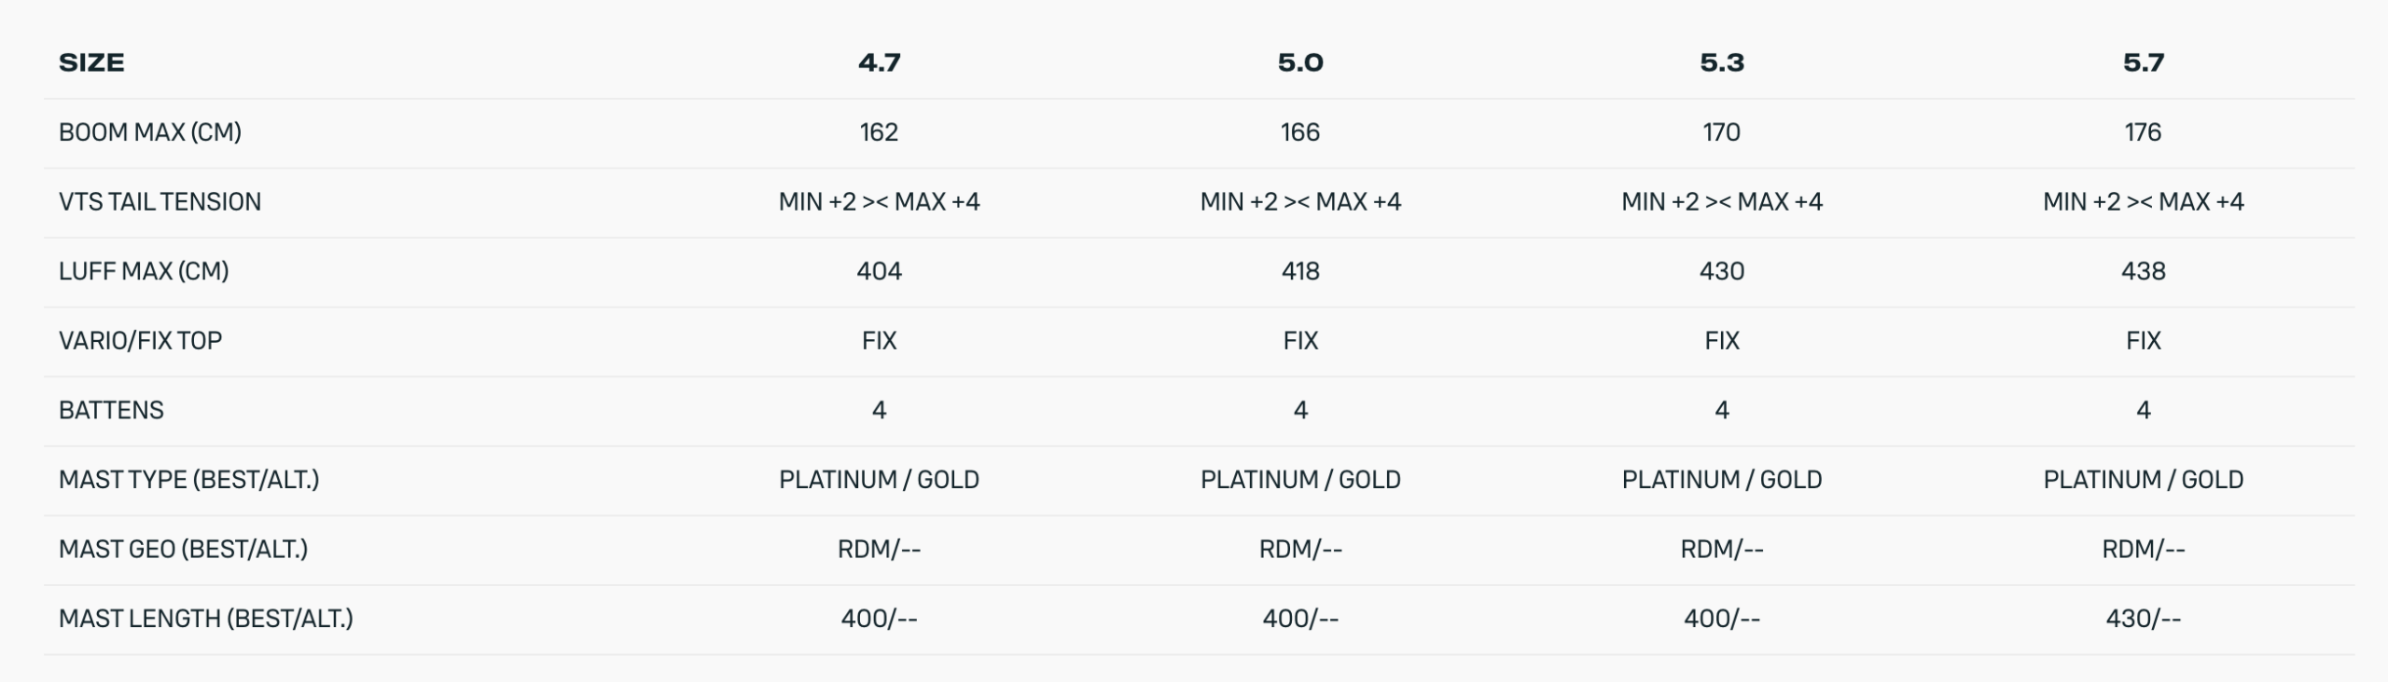The width and height of the screenshot is (2388, 682).
Task: Click the MAST LENGTH (BEST/ALT.) row label
Action: pos(206,619)
